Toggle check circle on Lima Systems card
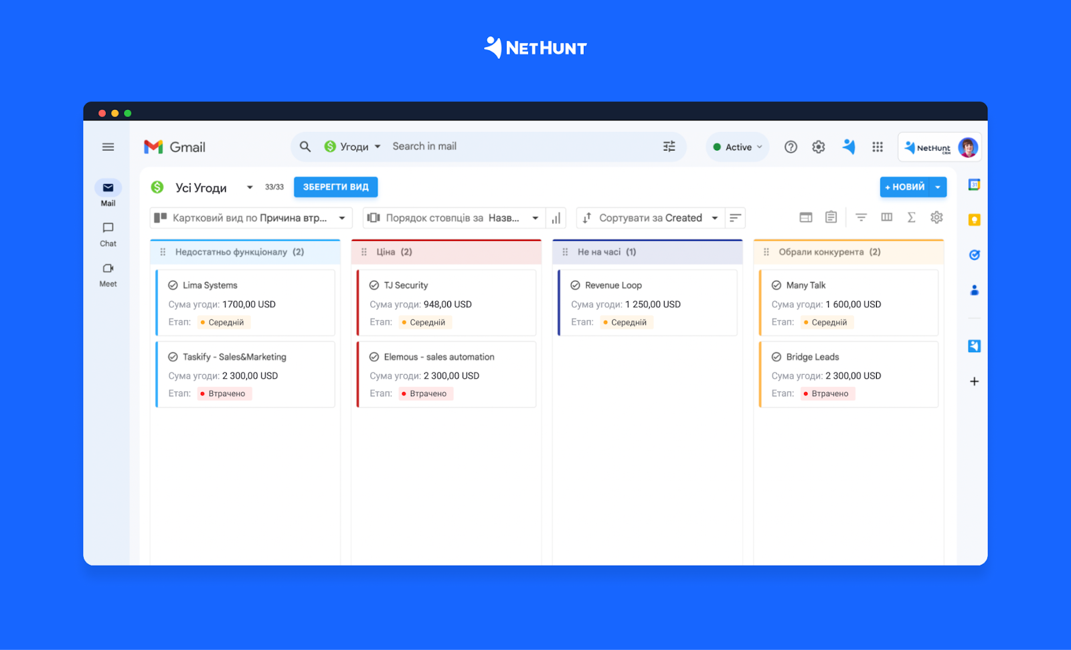Screen dimensions: 1071x650 coord(173,285)
